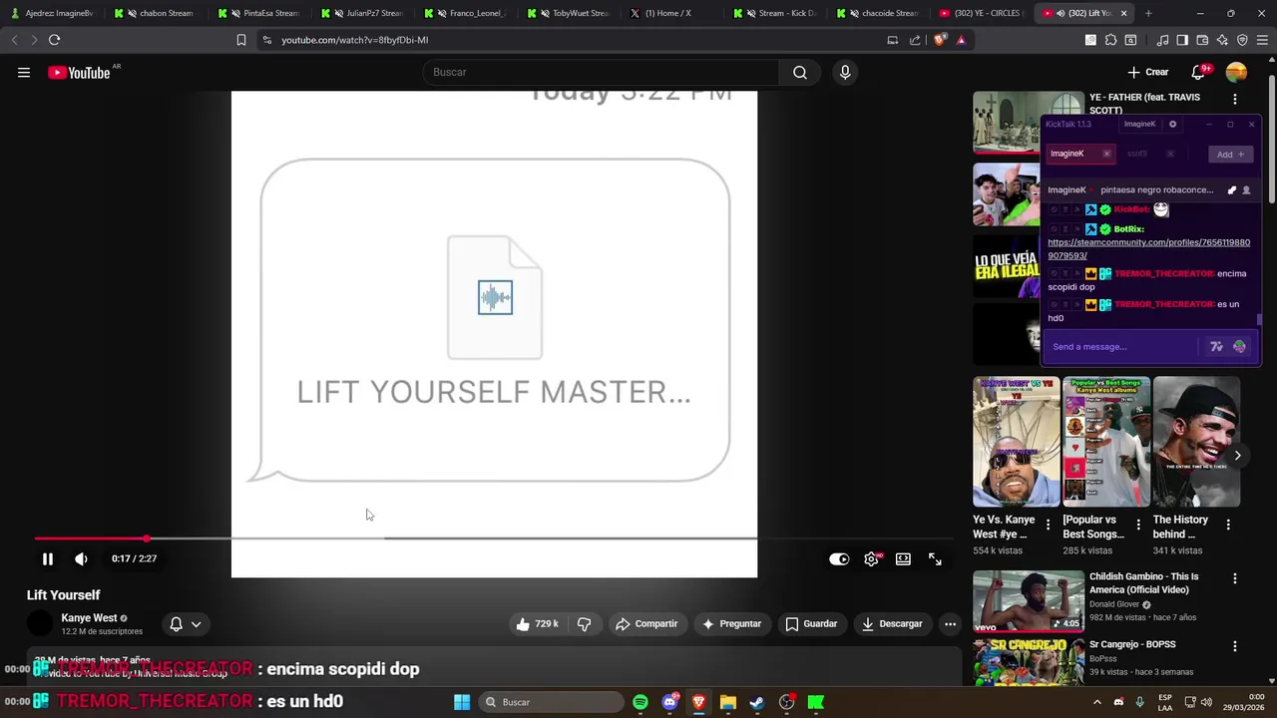Screen dimensions: 1277x718
Task: Open the Crear button on YouTube
Action: coord(1148,72)
